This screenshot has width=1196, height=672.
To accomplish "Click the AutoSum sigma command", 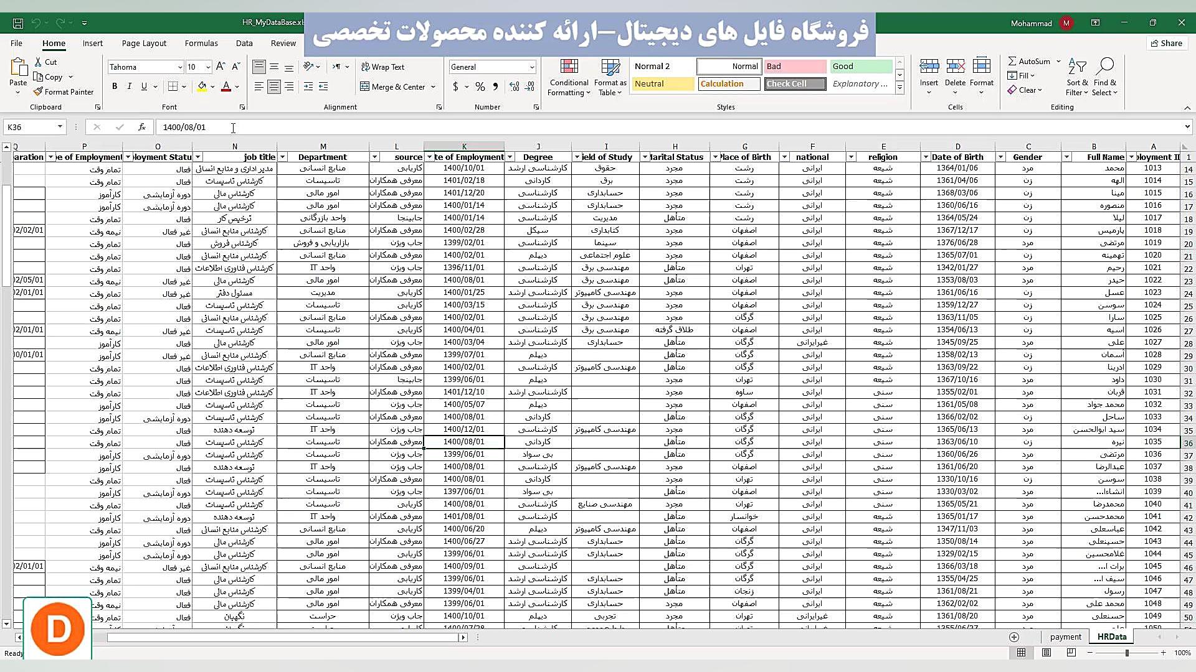I will pyautogui.click(x=1028, y=62).
